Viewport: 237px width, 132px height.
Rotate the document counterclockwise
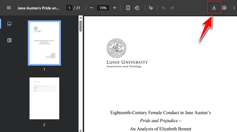pyautogui.click(x=137, y=8)
